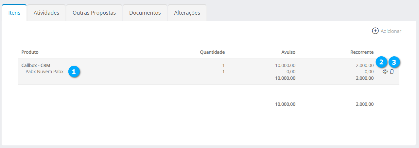The image size is (419, 148).
Task: Delete the Callbox - CRM item with trash icon
Action: point(392,72)
